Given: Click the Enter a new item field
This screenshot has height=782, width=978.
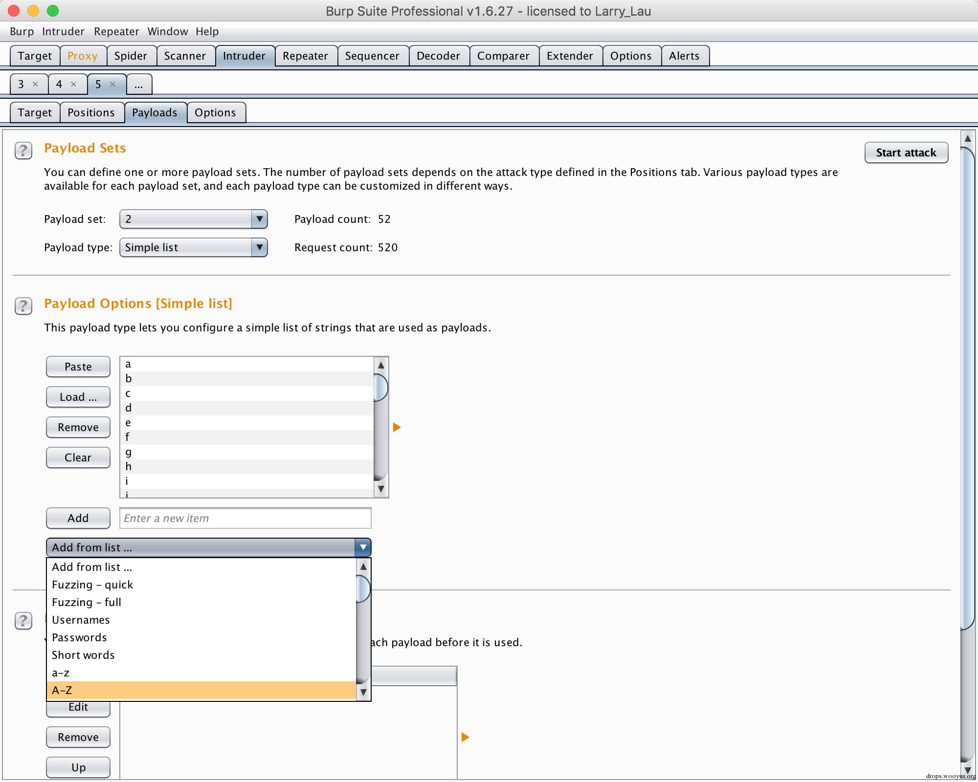Looking at the screenshot, I should [244, 518].
